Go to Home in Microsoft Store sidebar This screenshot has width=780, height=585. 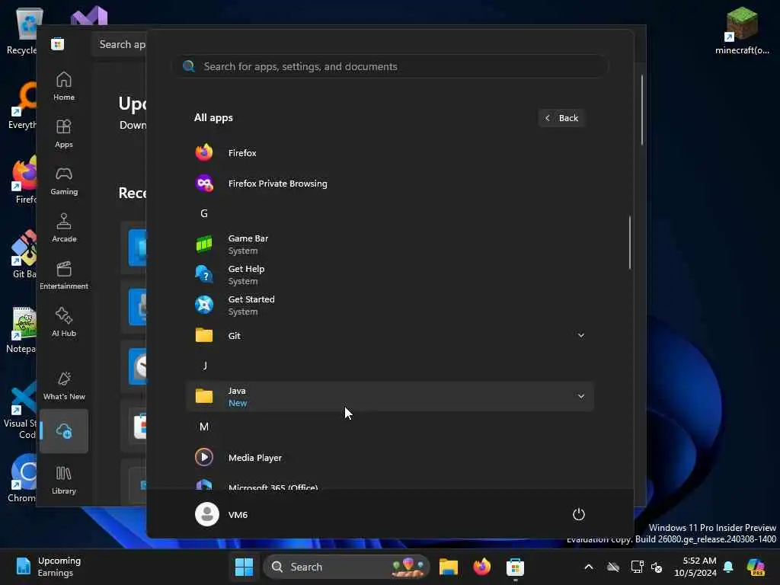point(64,86)
